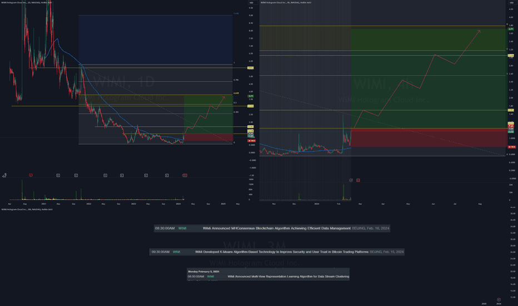Screen dimensions: 518x306
Task: Select the green profit zone on 1D chart
Action: 208,115
